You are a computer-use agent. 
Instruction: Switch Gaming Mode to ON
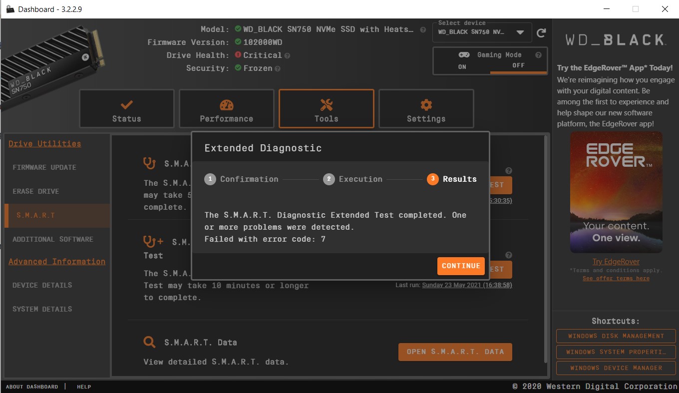pos(462,66)
